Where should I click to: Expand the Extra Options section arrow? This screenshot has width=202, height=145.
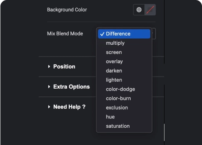click(x=49, y=87)
